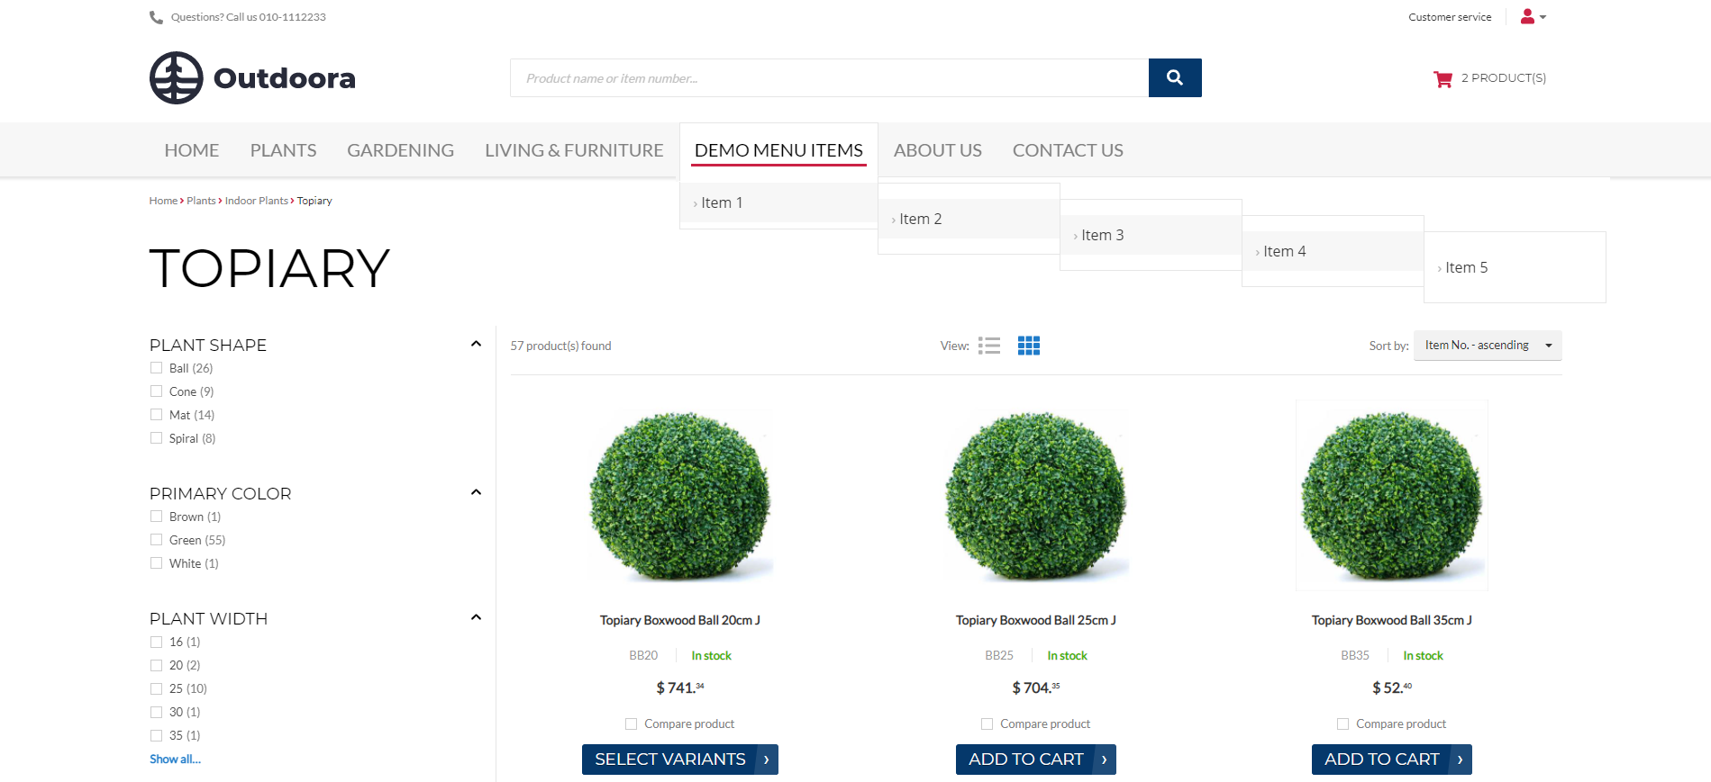Open Living & Furniture menu
This screenshot has width=1711, height=782.
574,150
